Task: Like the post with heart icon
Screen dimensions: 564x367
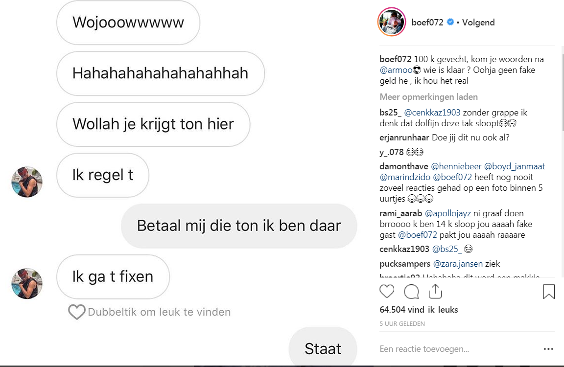Action: pos(387,292)
